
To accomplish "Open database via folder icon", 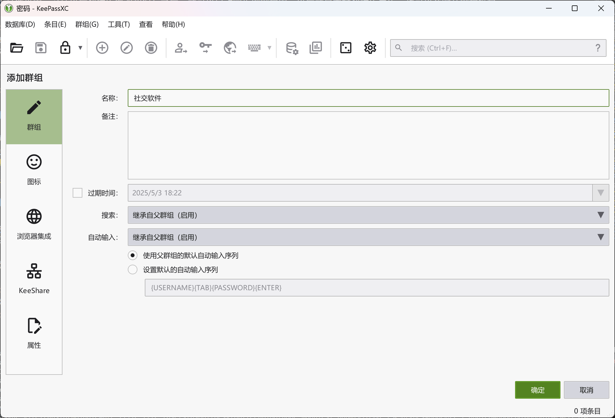I will 17,48.
